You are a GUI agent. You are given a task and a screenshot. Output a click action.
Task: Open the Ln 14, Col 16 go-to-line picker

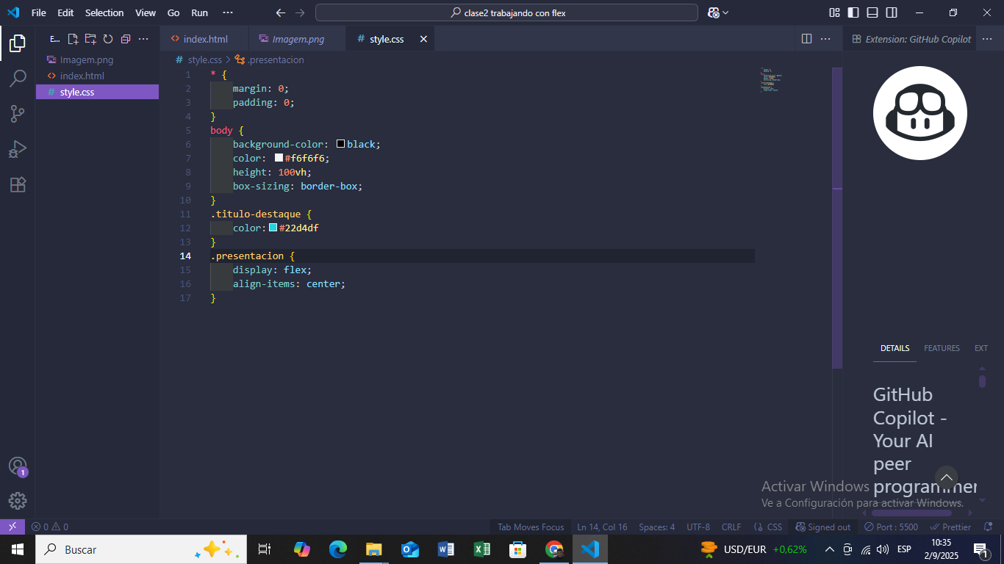pos(602,527)
